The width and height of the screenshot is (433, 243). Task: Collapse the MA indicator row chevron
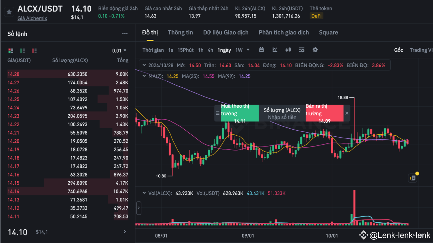pyautogui.click(x=144, y=76)
